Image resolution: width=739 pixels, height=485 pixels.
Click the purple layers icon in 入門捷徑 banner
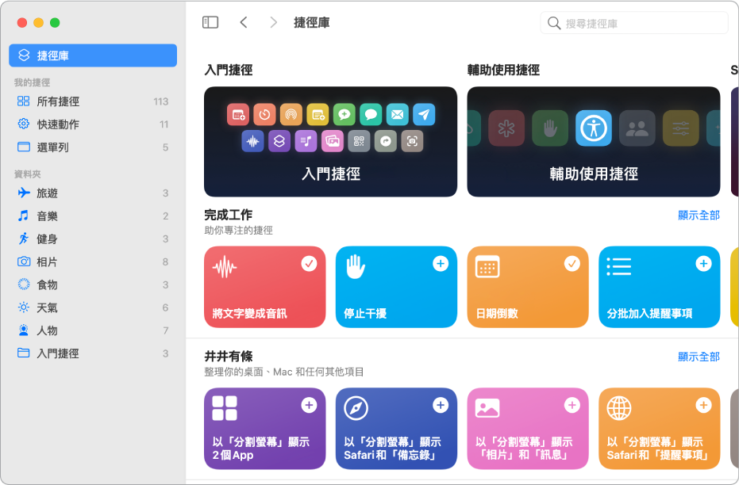point(279,140)
